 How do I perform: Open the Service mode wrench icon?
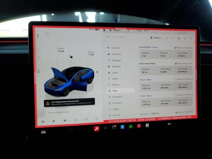click(97, 129)
